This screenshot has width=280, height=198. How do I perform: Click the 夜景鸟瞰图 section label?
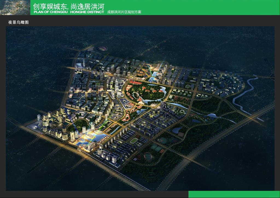[18, 22]
